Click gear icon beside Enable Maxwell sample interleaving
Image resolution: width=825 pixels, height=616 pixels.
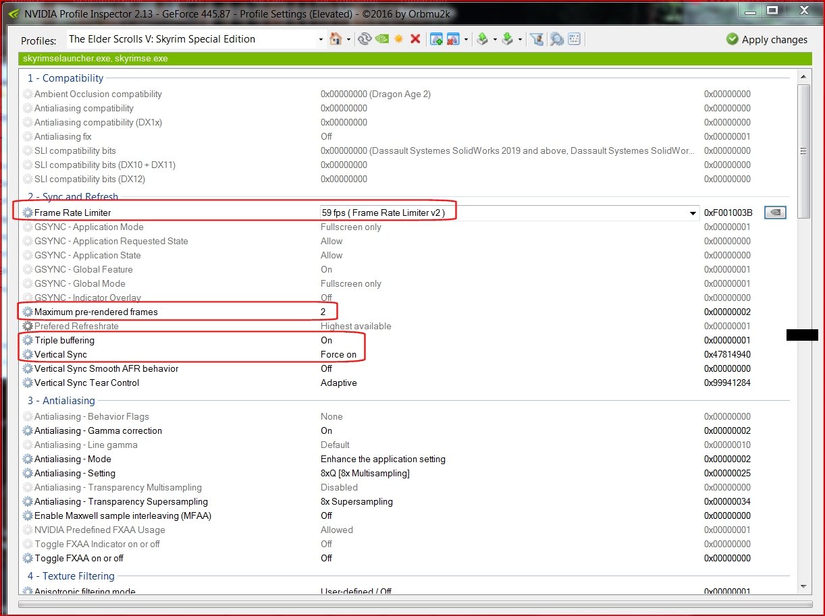pyautogui.click(x=28, y=515)
